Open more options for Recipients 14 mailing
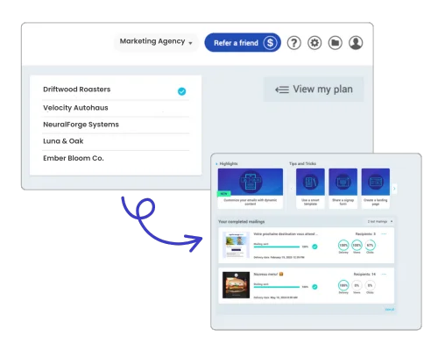438x351 pixels. (384, 274)
